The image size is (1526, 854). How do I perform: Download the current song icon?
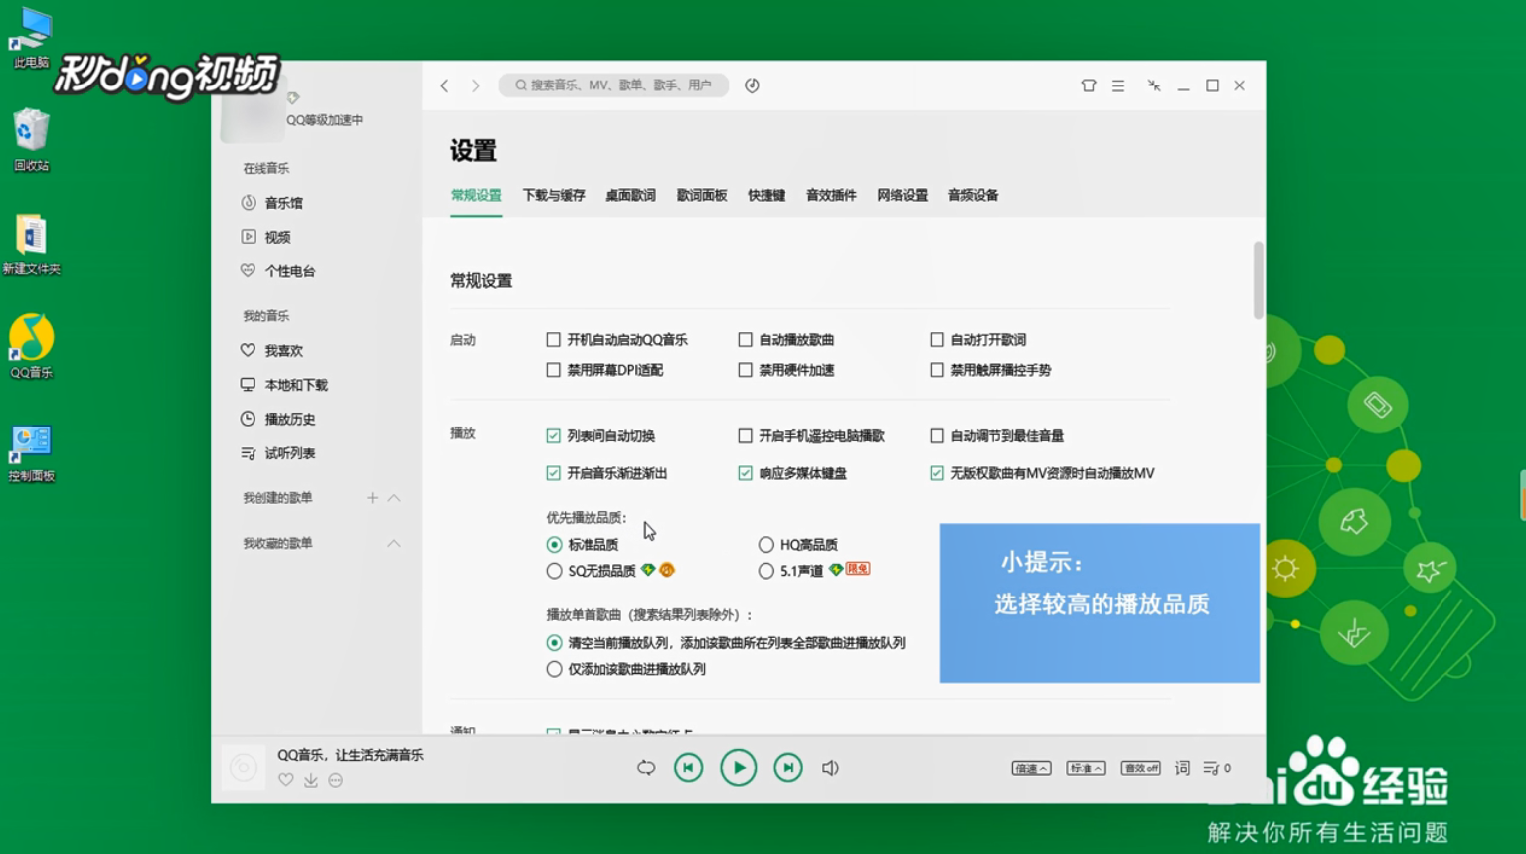click(311, 780)
